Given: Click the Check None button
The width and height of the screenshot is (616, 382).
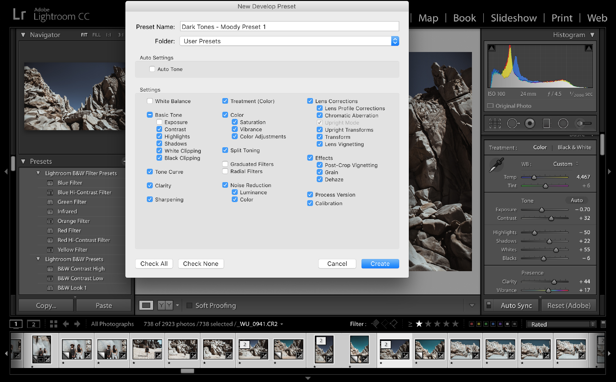Looking at the screenshot, I should coord(201,264).
